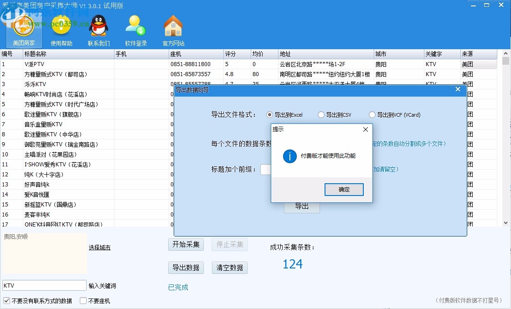Choose 导出到CSV export format

click(321, 115)
